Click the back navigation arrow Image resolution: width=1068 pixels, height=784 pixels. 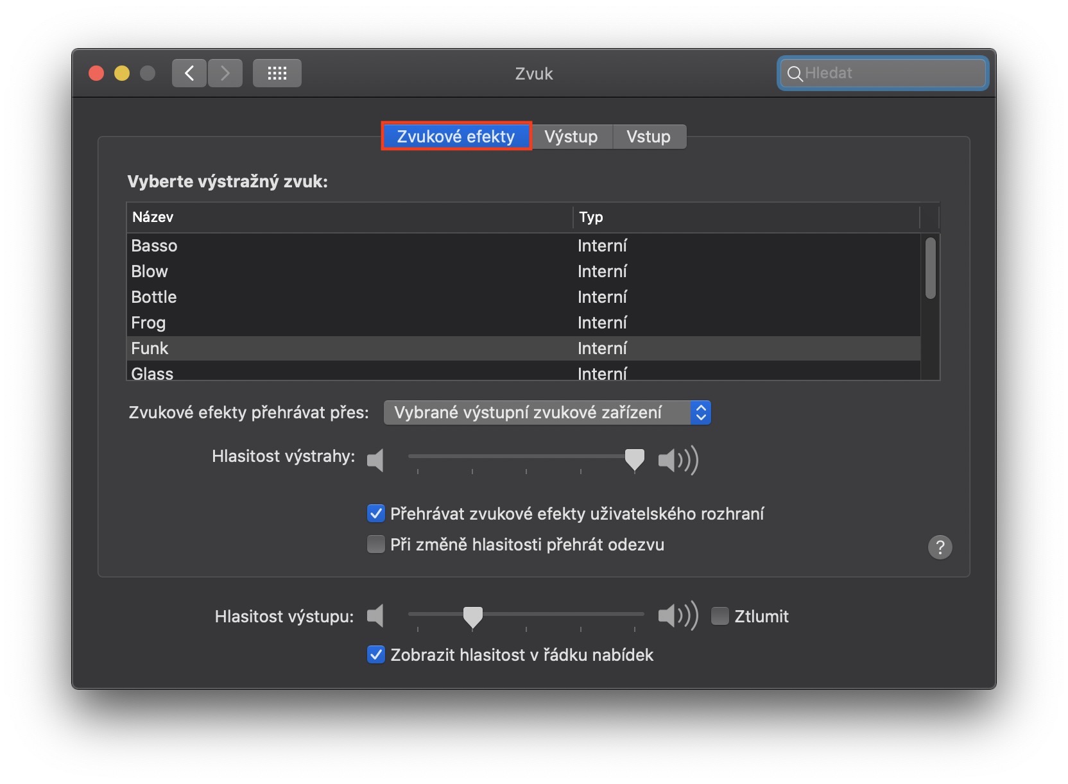189,73
